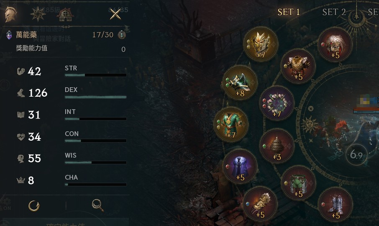Image resolution: width=379 pixels, height=226 pixels.
Task: Select the green gauntlet +8 equipment slot
Action: coord(240,83)
